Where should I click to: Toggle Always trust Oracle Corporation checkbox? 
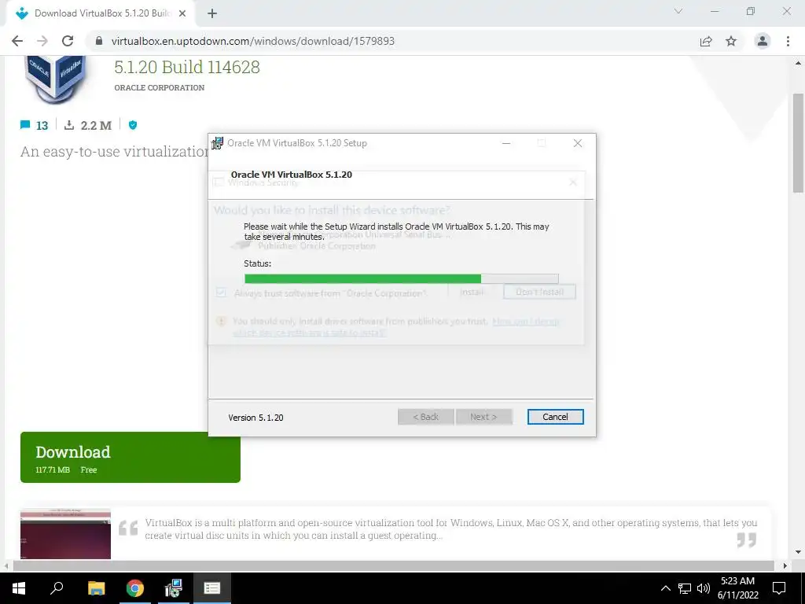pyautogui.click(x=221, y=293)
